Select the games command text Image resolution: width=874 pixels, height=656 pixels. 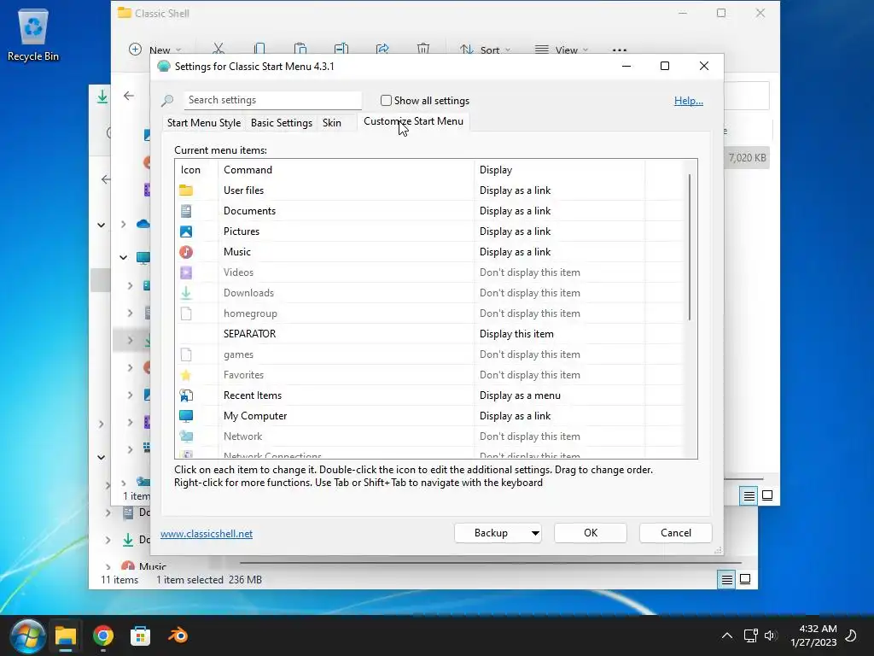coord(239,354)
